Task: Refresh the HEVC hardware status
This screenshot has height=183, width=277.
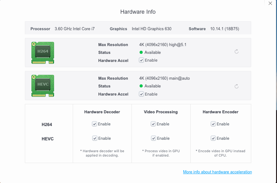Action: click(x=236, y=86)
